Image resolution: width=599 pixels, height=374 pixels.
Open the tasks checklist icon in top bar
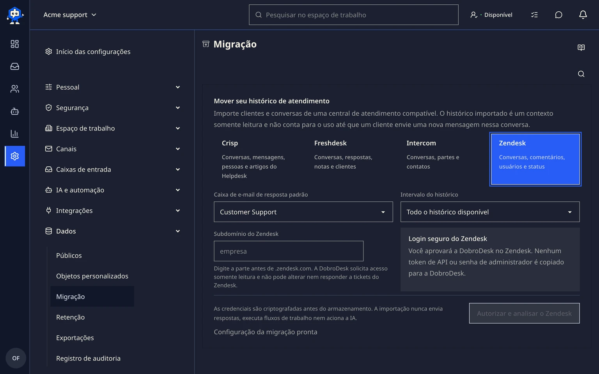click(534, 15)
